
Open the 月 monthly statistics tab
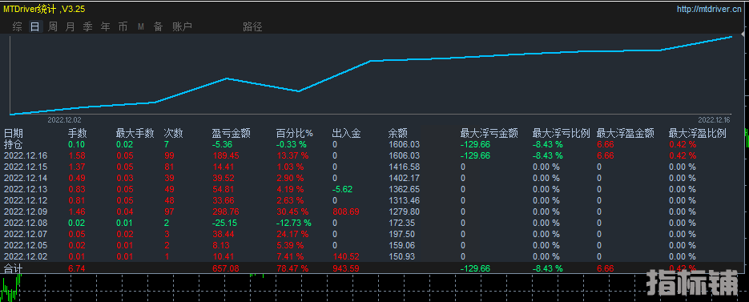[70, 26]
